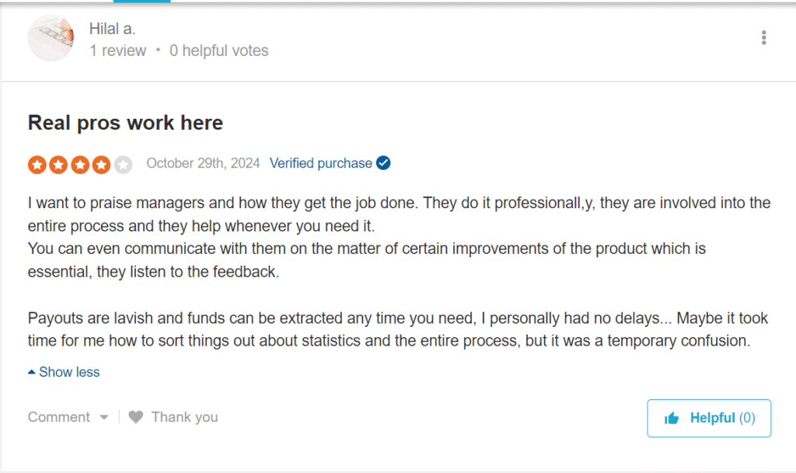Click the thumbs-up icon on the Helpful button
The image size is (796, 473).
tap(672, 418)
